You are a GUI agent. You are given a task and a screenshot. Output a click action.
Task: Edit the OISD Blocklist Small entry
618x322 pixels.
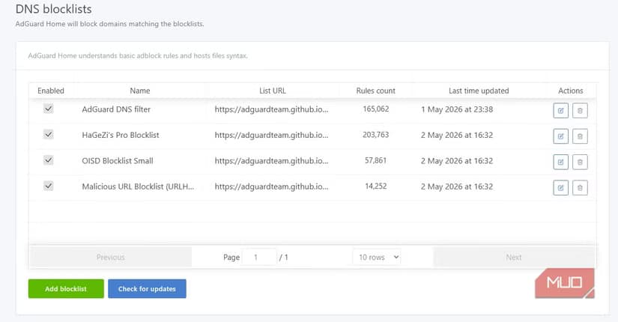tap(560, 162)
